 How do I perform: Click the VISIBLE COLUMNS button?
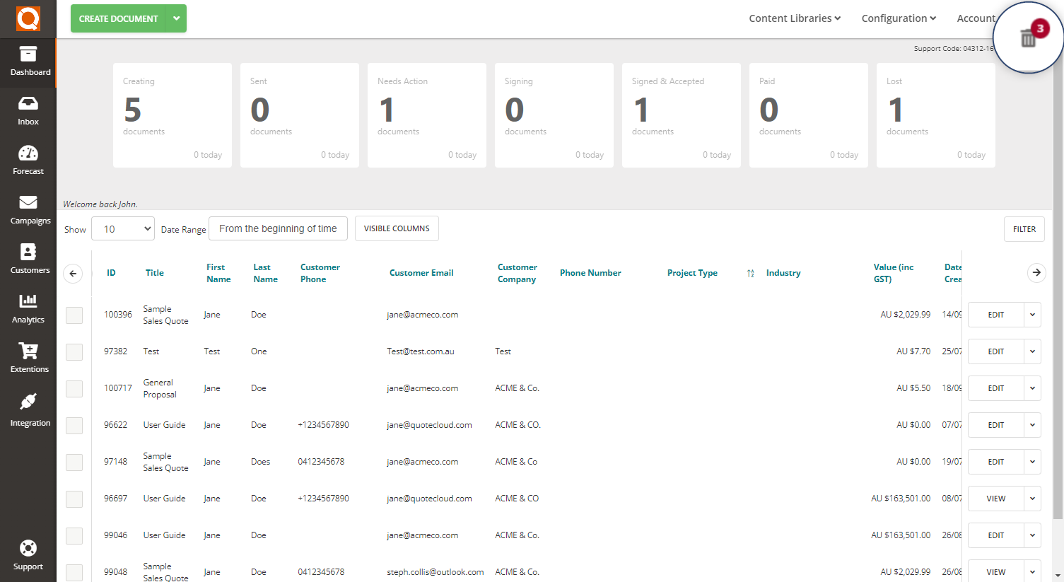(397, 228)
